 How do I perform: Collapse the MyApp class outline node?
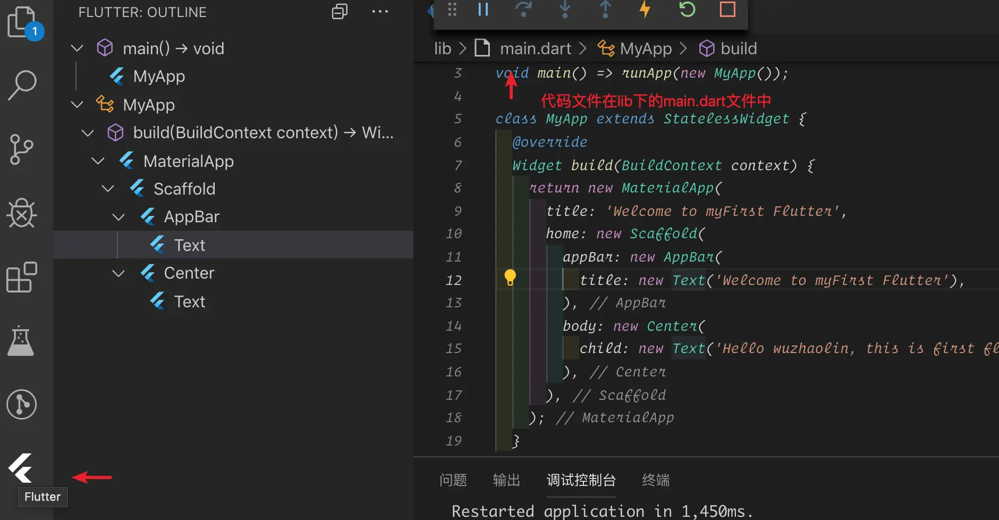(77, 104)
